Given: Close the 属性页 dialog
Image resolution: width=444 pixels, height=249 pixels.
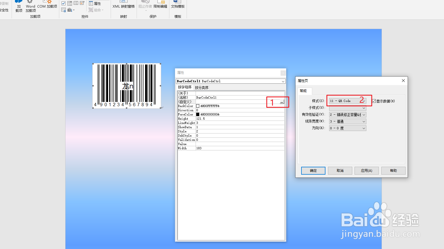Looking at the screenshot, I should pyautogui.click(x=403, y=81).
